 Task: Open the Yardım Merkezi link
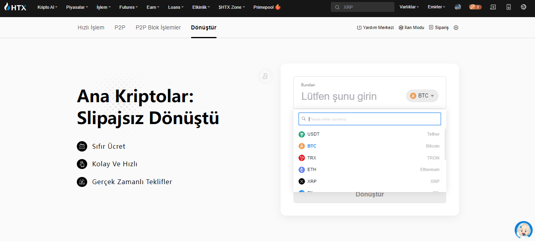click(x=375, y=27)
